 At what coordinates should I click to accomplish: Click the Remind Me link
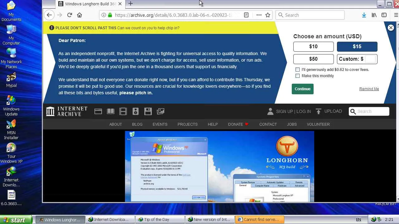369,89
